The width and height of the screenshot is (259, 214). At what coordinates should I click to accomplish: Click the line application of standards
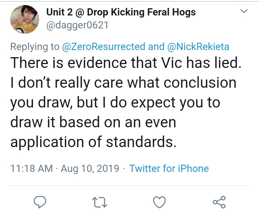coord(94,142)
